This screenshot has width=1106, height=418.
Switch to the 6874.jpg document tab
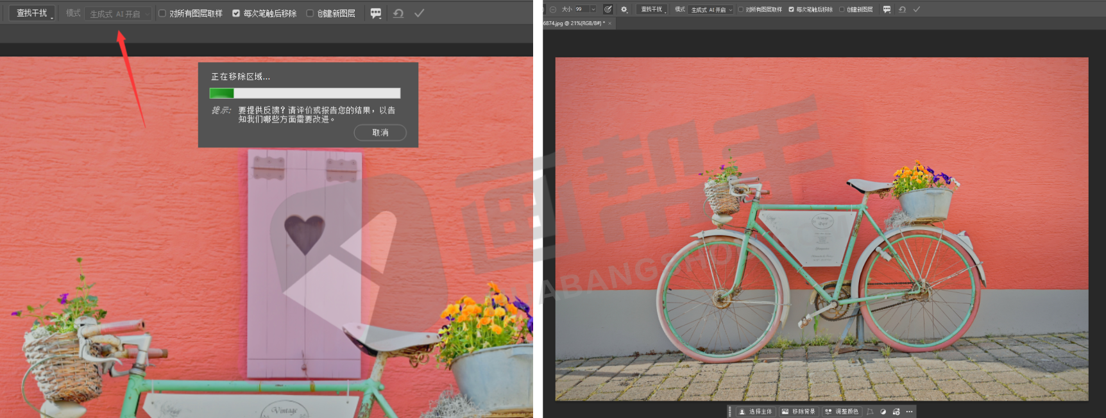574,23
